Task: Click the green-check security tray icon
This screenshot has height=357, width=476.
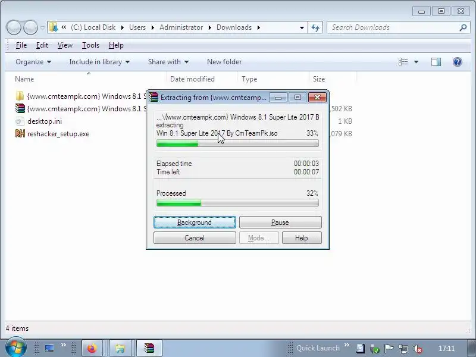Action: [375, 349]
